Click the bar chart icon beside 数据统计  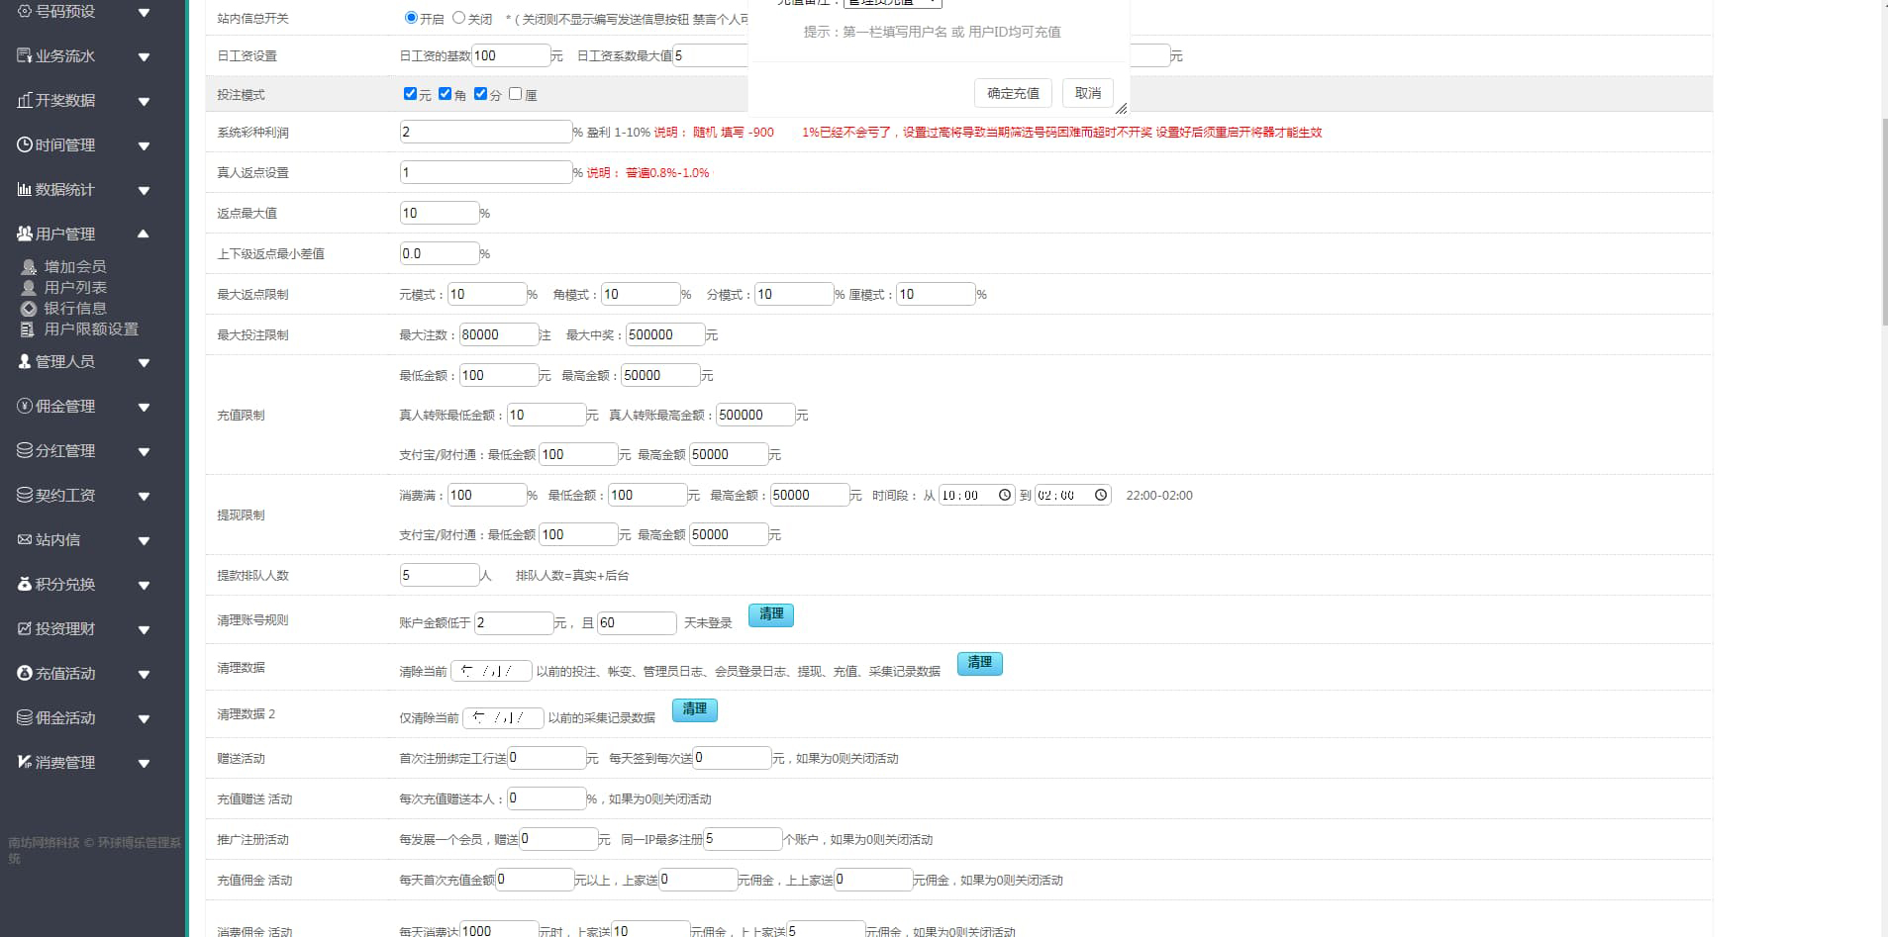click(25, 189)
